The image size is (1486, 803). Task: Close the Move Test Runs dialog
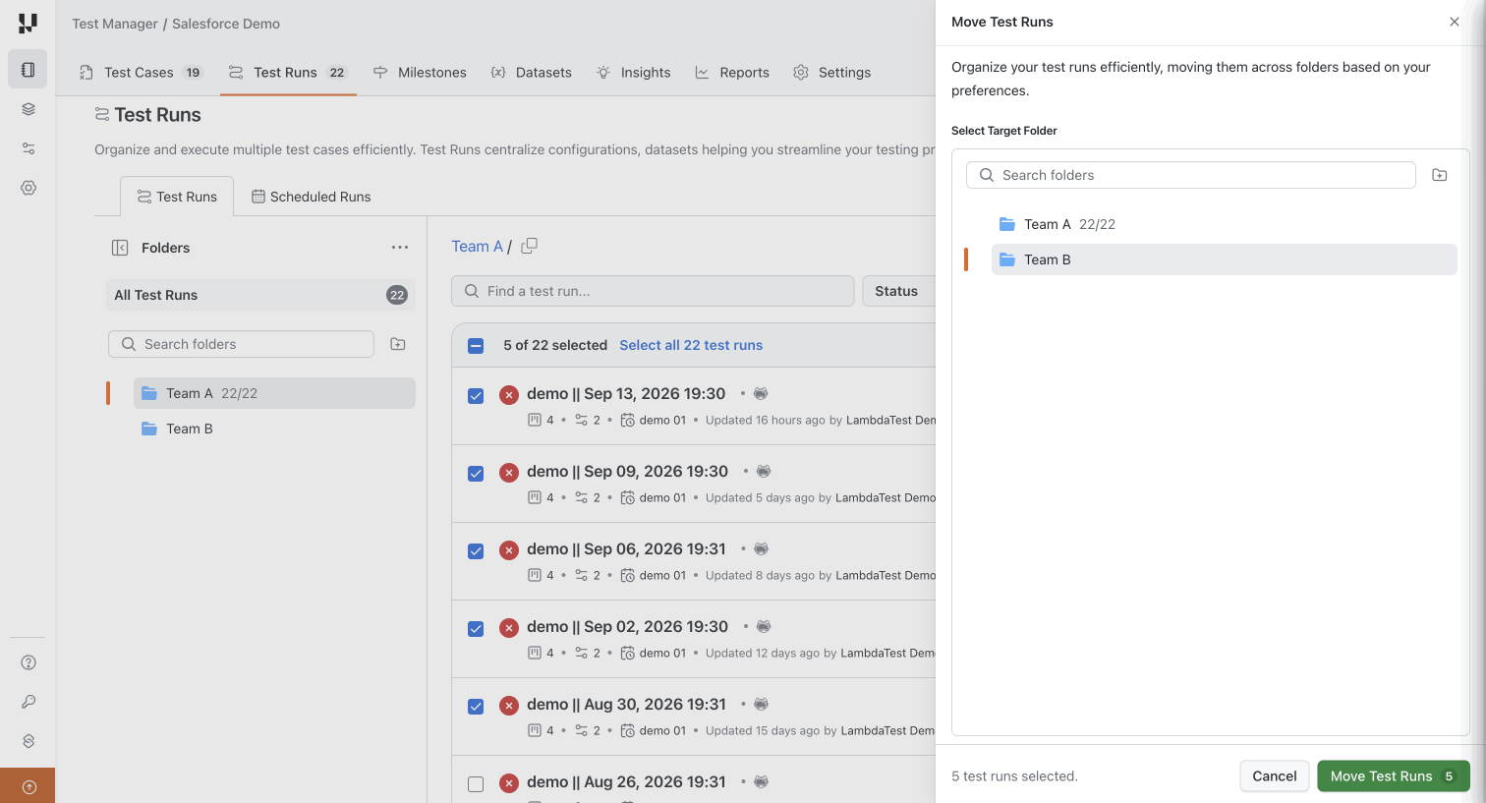[x=1455, y=22]
